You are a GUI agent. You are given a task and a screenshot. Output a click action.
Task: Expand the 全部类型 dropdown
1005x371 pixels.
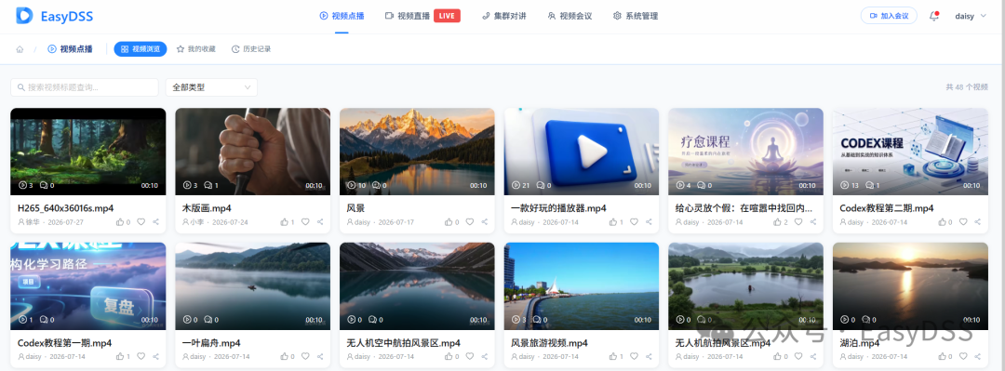(x=211, y=87)
